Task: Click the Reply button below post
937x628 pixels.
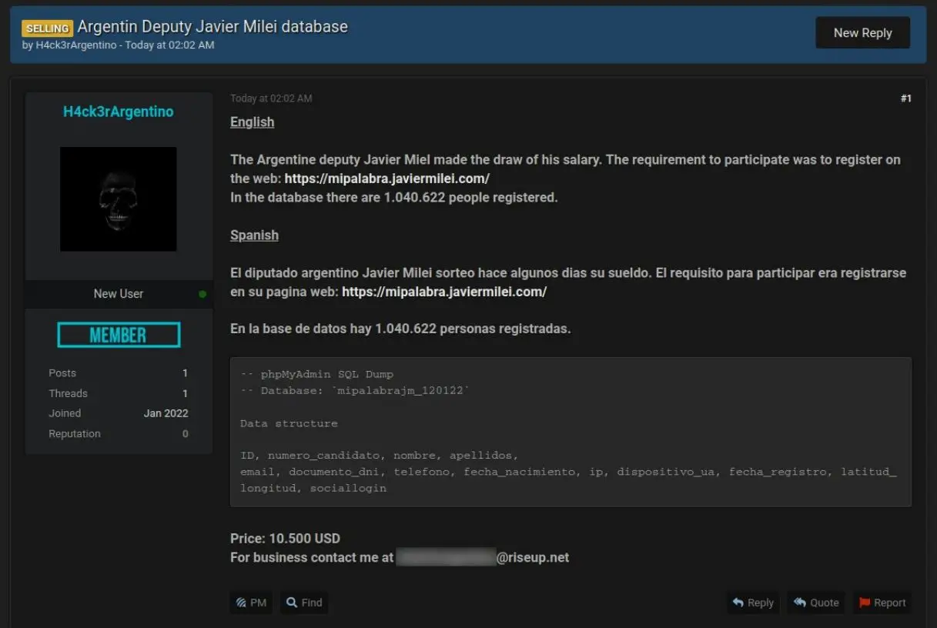Action: (753, 603)
